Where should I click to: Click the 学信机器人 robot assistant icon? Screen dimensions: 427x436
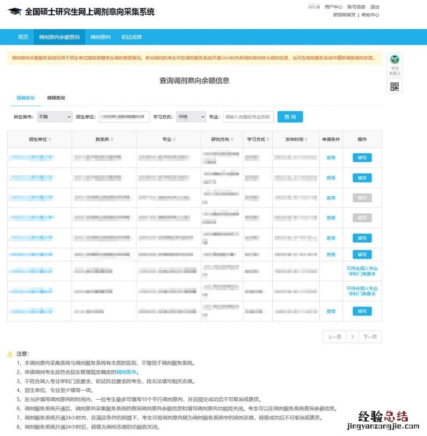point(394,64)
